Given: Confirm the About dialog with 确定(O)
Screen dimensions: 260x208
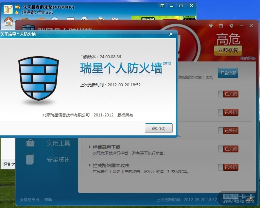Looking at the screenshot, I should point(159,128).
